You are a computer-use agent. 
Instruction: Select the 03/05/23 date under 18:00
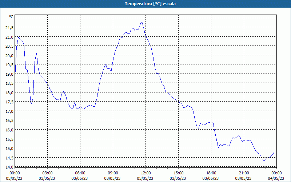pyautogui.click(x=211, y=178)
